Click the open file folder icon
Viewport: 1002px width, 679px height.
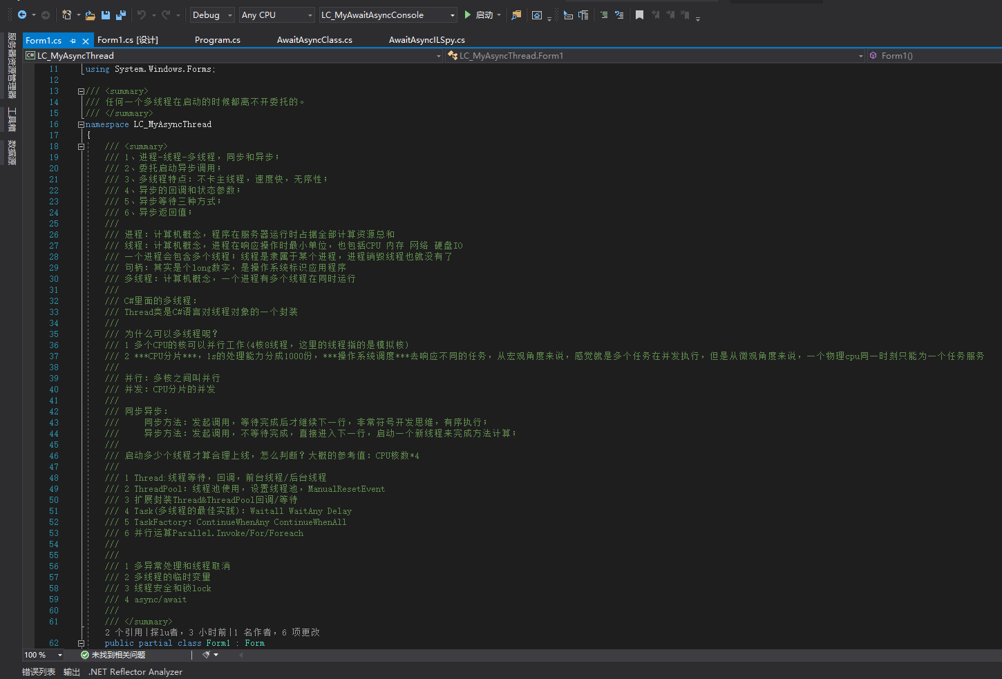90,15
